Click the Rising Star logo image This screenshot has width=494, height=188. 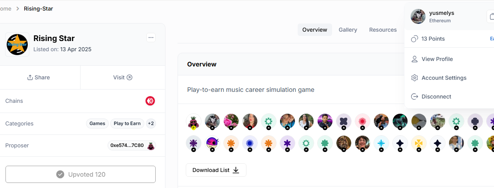(x=17, y=45)
